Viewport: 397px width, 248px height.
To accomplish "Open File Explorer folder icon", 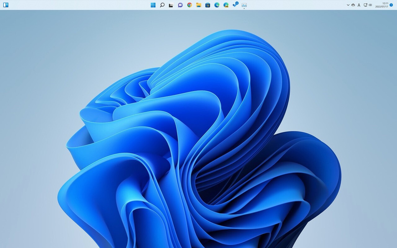I will click(x=198, y=5).
